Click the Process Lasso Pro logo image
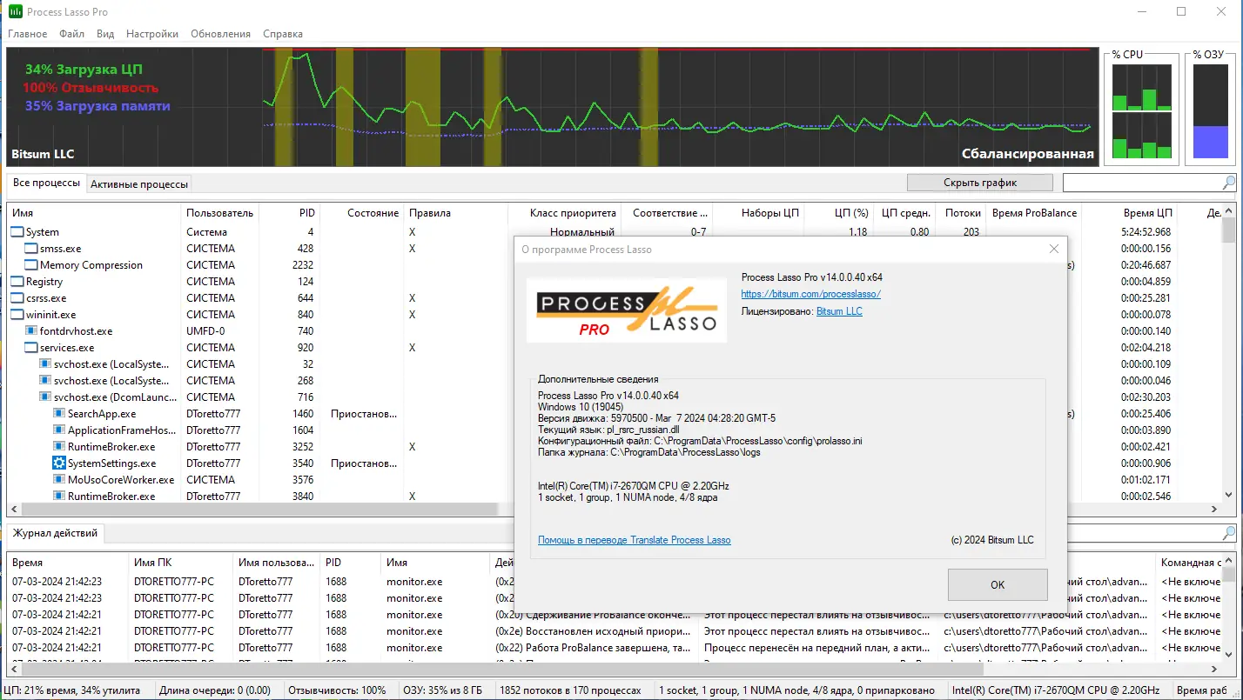 coord(627,310)
